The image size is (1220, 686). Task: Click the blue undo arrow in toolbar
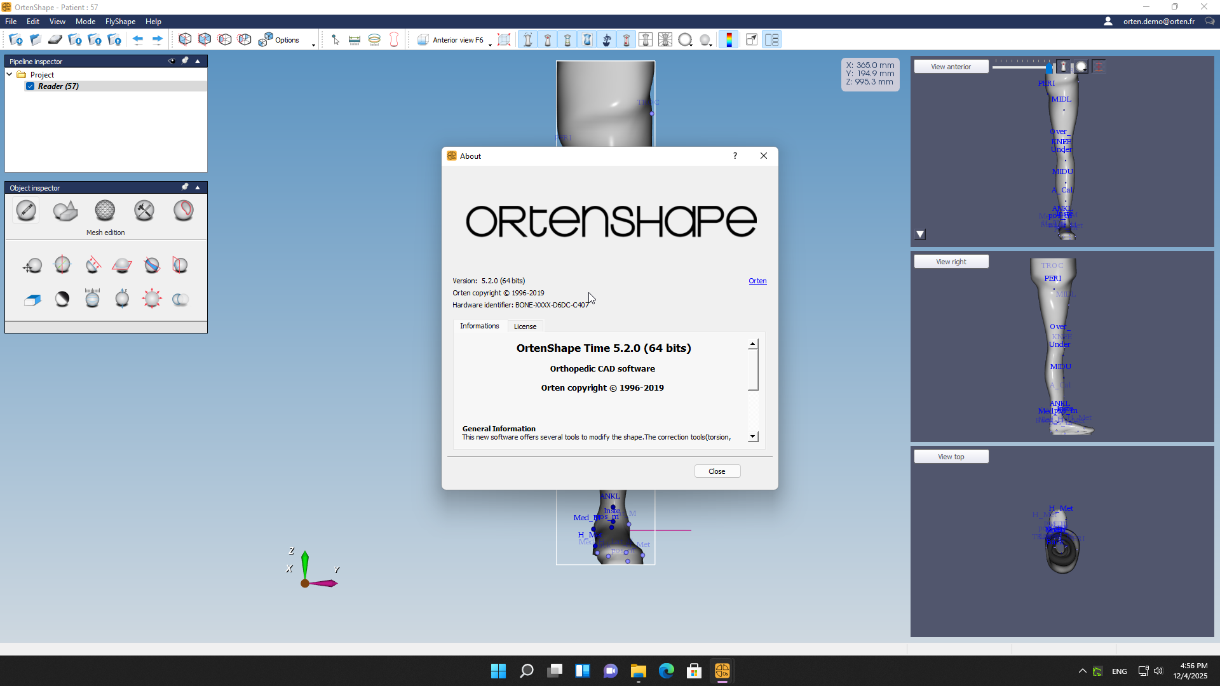(138, 40)
